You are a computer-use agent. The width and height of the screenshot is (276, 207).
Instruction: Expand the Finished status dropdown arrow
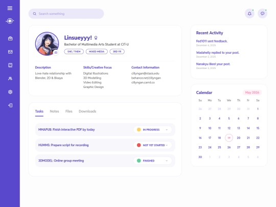(x=167, y=160)
